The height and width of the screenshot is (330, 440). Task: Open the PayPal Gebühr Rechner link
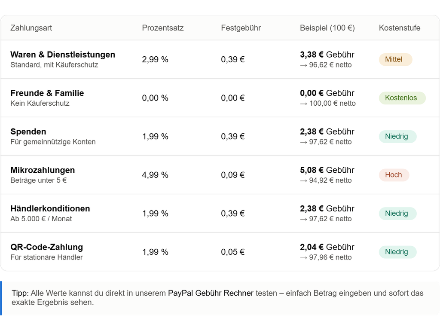pos(211,293)
